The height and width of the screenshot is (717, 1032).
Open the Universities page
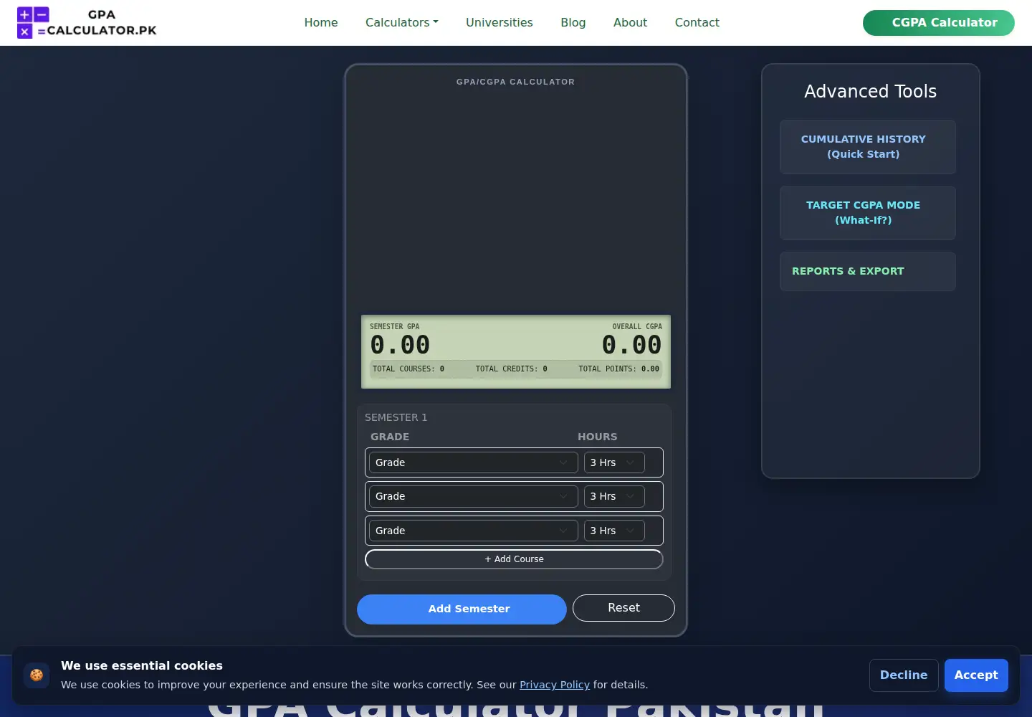[x=500, y=22]
